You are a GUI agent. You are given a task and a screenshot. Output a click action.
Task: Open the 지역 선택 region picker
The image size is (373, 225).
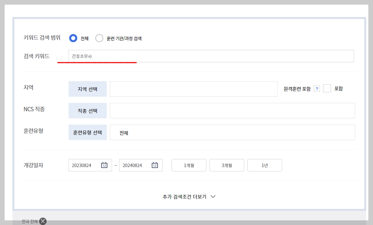point(88,89)
